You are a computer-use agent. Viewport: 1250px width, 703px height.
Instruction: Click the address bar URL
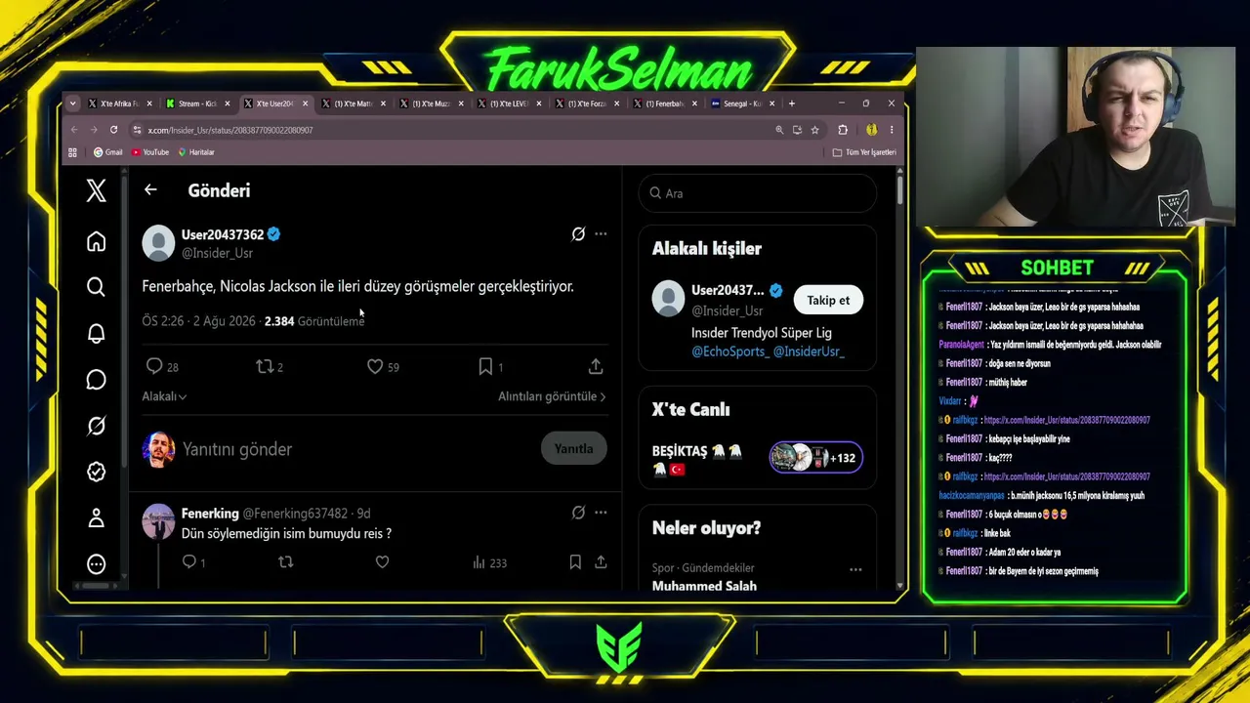coord(230,130)
